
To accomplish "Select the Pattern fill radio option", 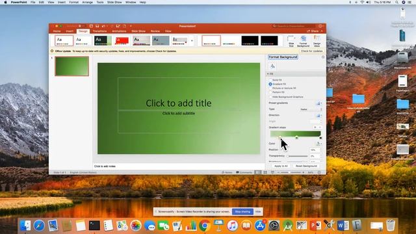I will (270, 92).
